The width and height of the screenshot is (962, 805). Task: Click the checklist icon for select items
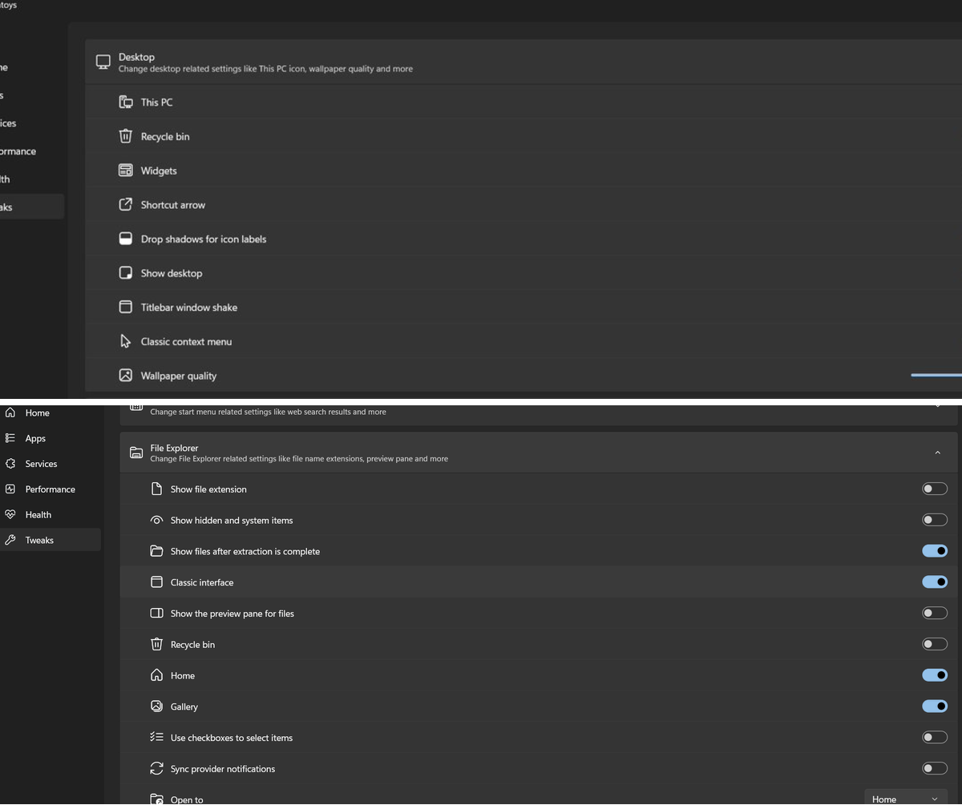tap(157, 738)
